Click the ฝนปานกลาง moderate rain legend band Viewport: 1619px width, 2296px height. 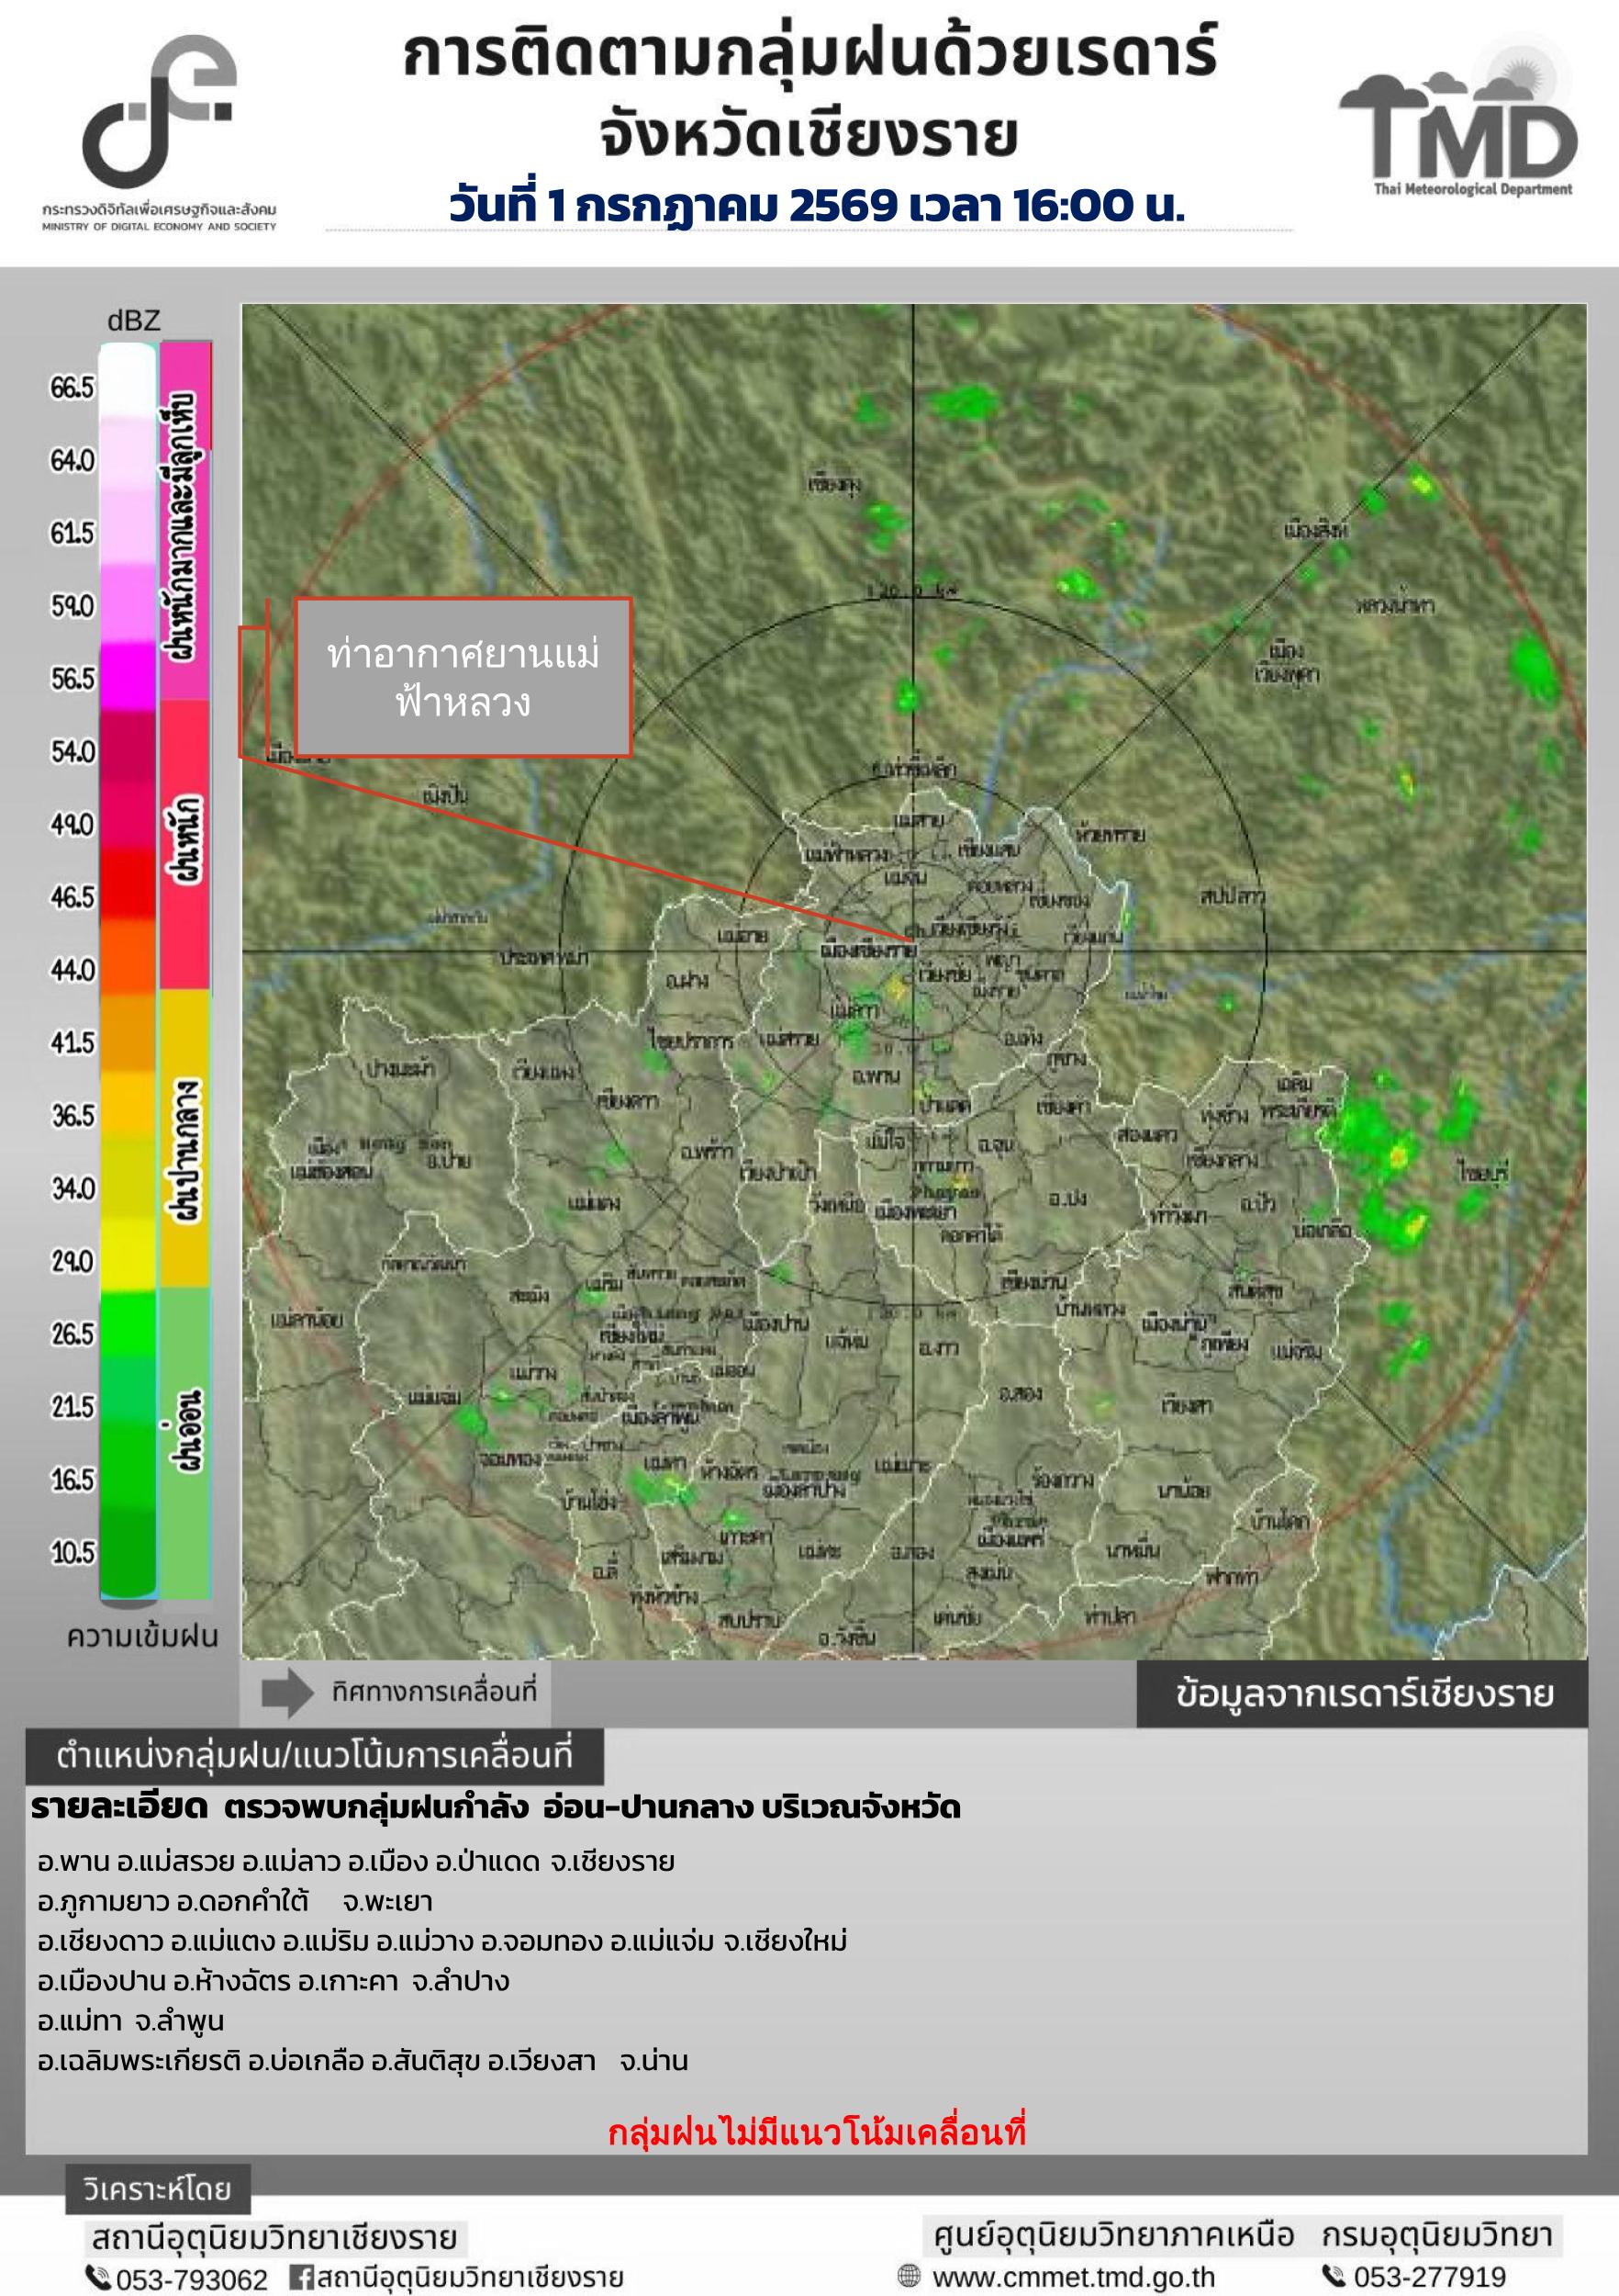[x=184, y=1138]
